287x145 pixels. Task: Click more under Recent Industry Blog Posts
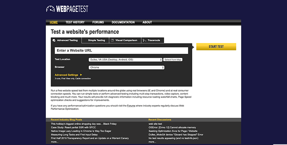pyautogui.click(x=55, y=142)
